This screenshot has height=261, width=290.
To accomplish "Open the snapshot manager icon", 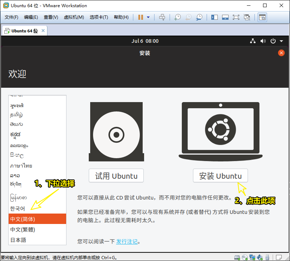I will 199,17.
